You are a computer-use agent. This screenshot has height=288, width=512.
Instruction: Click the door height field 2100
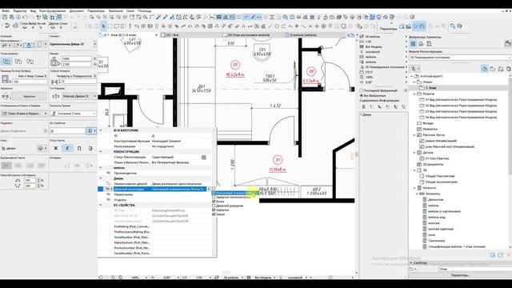point(77,64)
